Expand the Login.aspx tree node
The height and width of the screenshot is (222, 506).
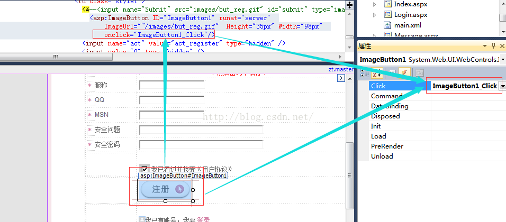(374, 15)
